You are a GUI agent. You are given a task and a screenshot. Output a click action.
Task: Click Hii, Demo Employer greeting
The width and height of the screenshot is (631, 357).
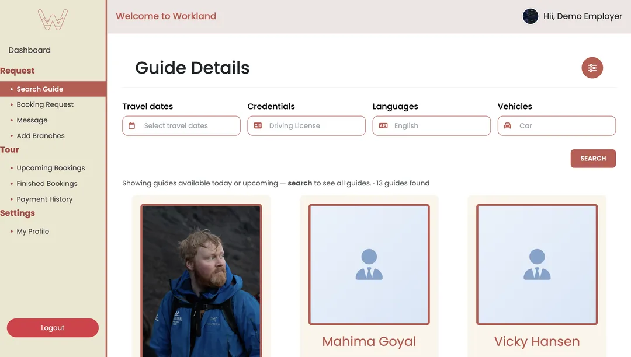click(x=583, y=16)
